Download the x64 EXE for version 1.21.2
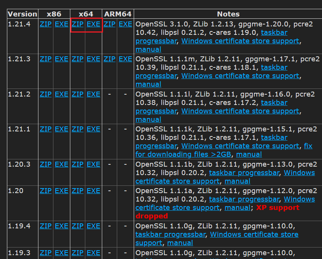Screen dimensions: 322x259 point(93,94)
